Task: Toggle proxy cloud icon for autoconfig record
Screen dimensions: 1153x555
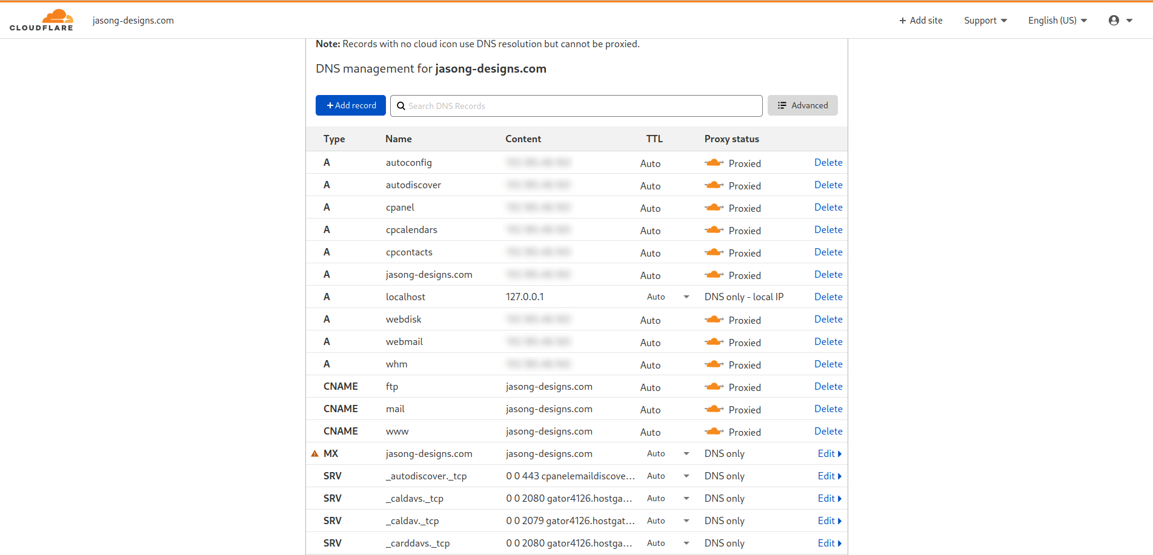Action: [x=714, y=163]
